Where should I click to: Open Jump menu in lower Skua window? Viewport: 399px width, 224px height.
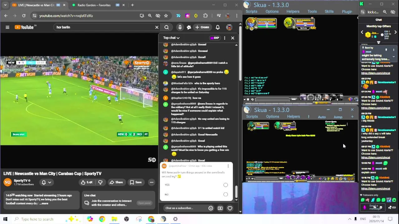coord(338,117)
